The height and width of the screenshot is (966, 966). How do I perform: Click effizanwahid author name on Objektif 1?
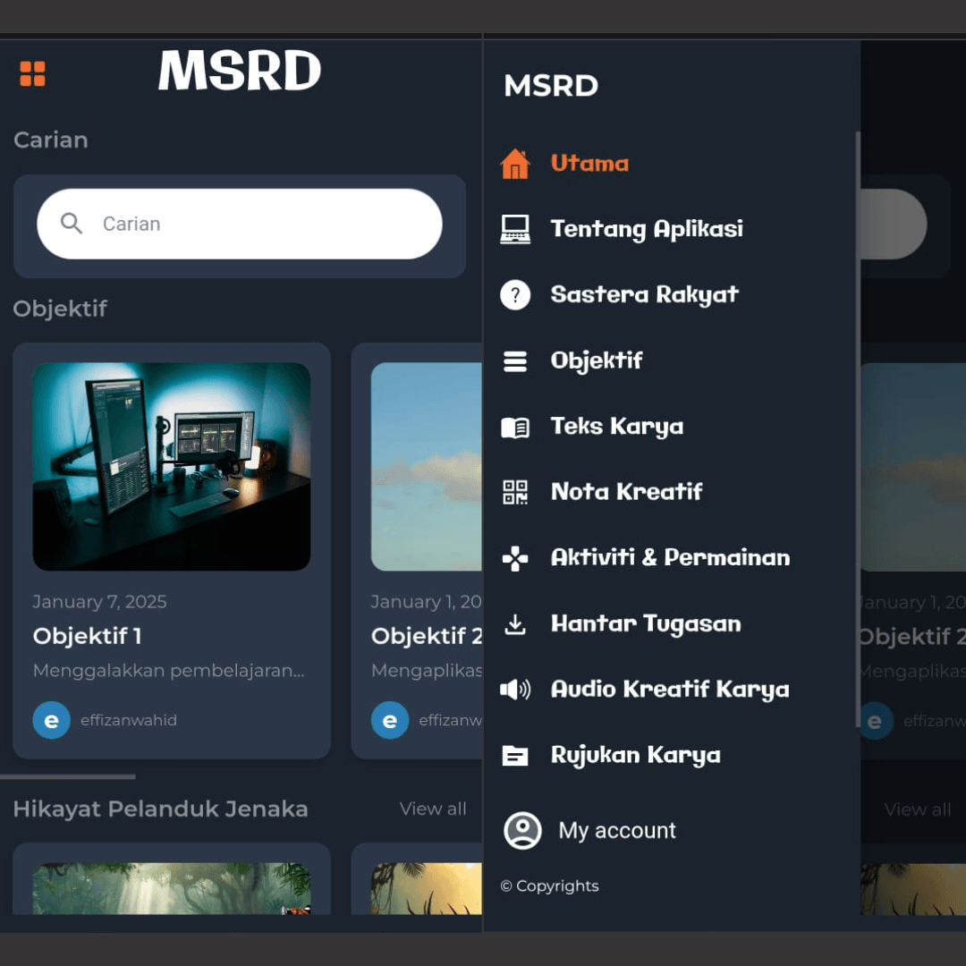click(129, 720)
